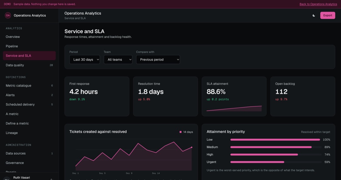This screenshot has width=341, height=180.
Task: Click the "down 9.1%" change text
Action: (x=77, y=99)
